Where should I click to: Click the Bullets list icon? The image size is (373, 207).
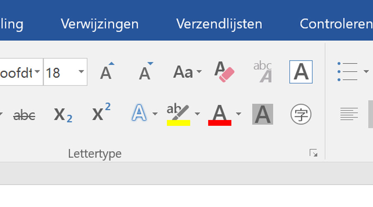click(347, 72)
